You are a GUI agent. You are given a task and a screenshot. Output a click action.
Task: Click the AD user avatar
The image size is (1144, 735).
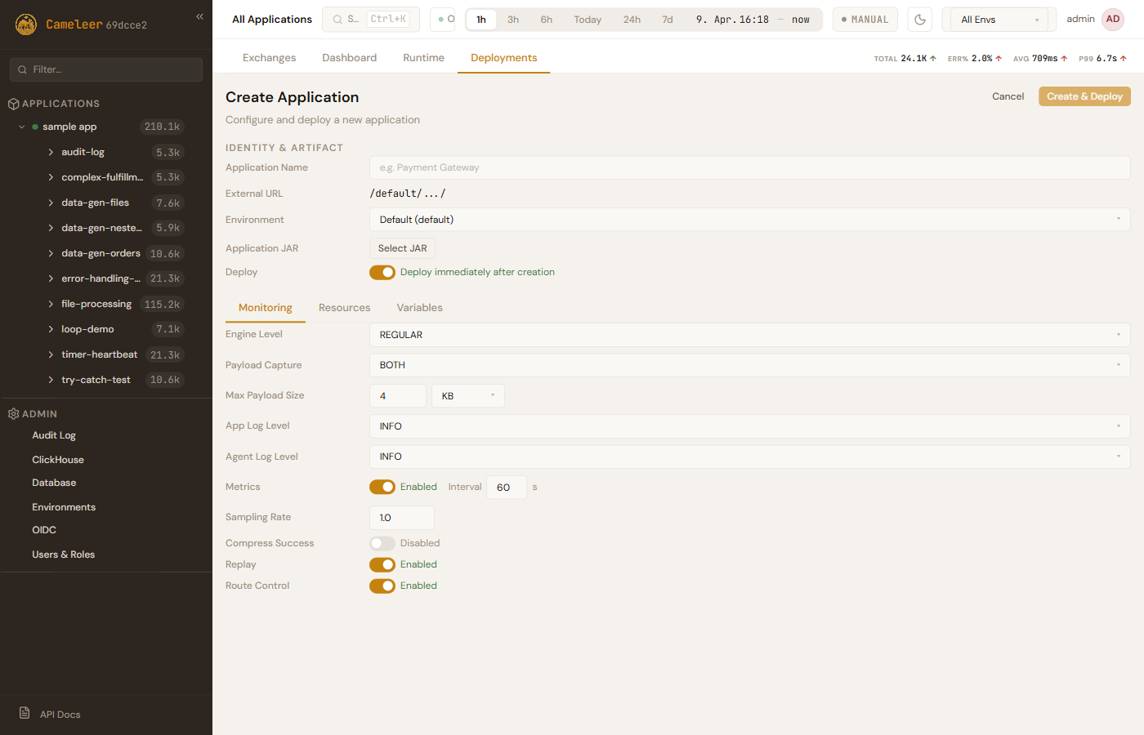[x=1112, y=20]
